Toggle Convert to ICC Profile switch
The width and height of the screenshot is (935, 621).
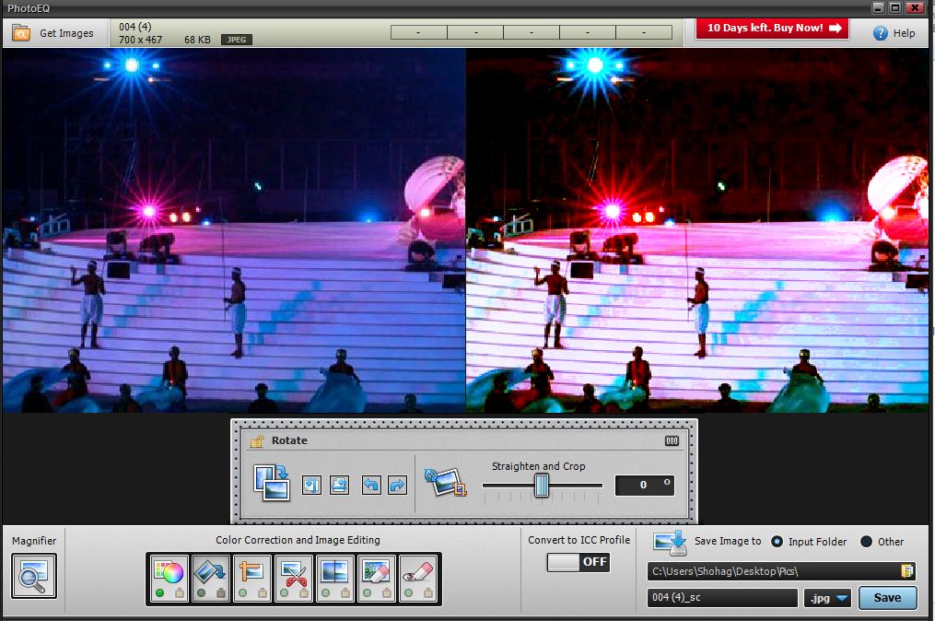point(579,562)
